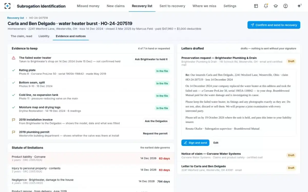Image resolution: width=308 pixels, height=192 pixels.
Task: Go to the Missed money tab
Action: tap(88, 6)
